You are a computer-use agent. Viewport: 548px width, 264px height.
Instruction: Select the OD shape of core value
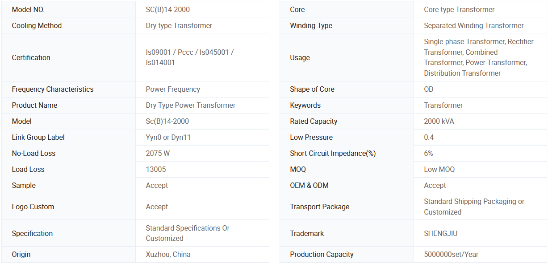(428, 89)
